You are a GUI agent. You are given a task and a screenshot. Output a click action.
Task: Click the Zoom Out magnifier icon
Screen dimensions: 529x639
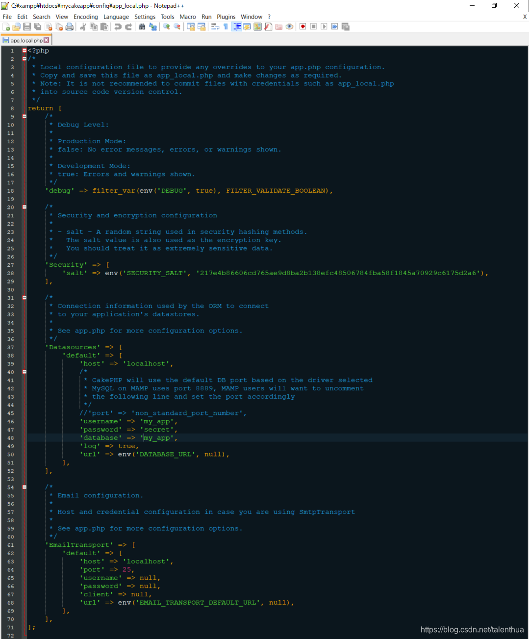coord(177,26)
